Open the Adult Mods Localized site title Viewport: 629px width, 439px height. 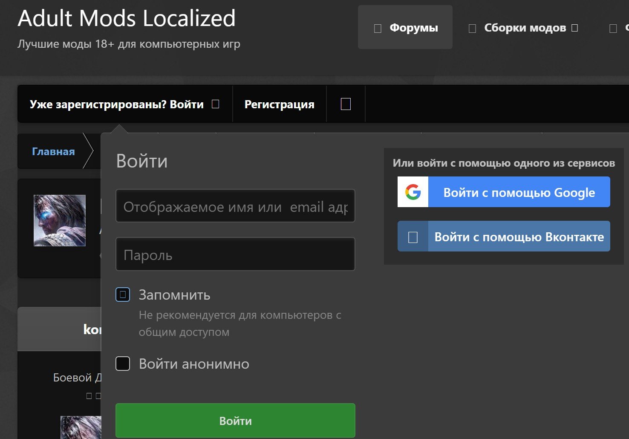[x=127, y=19]
